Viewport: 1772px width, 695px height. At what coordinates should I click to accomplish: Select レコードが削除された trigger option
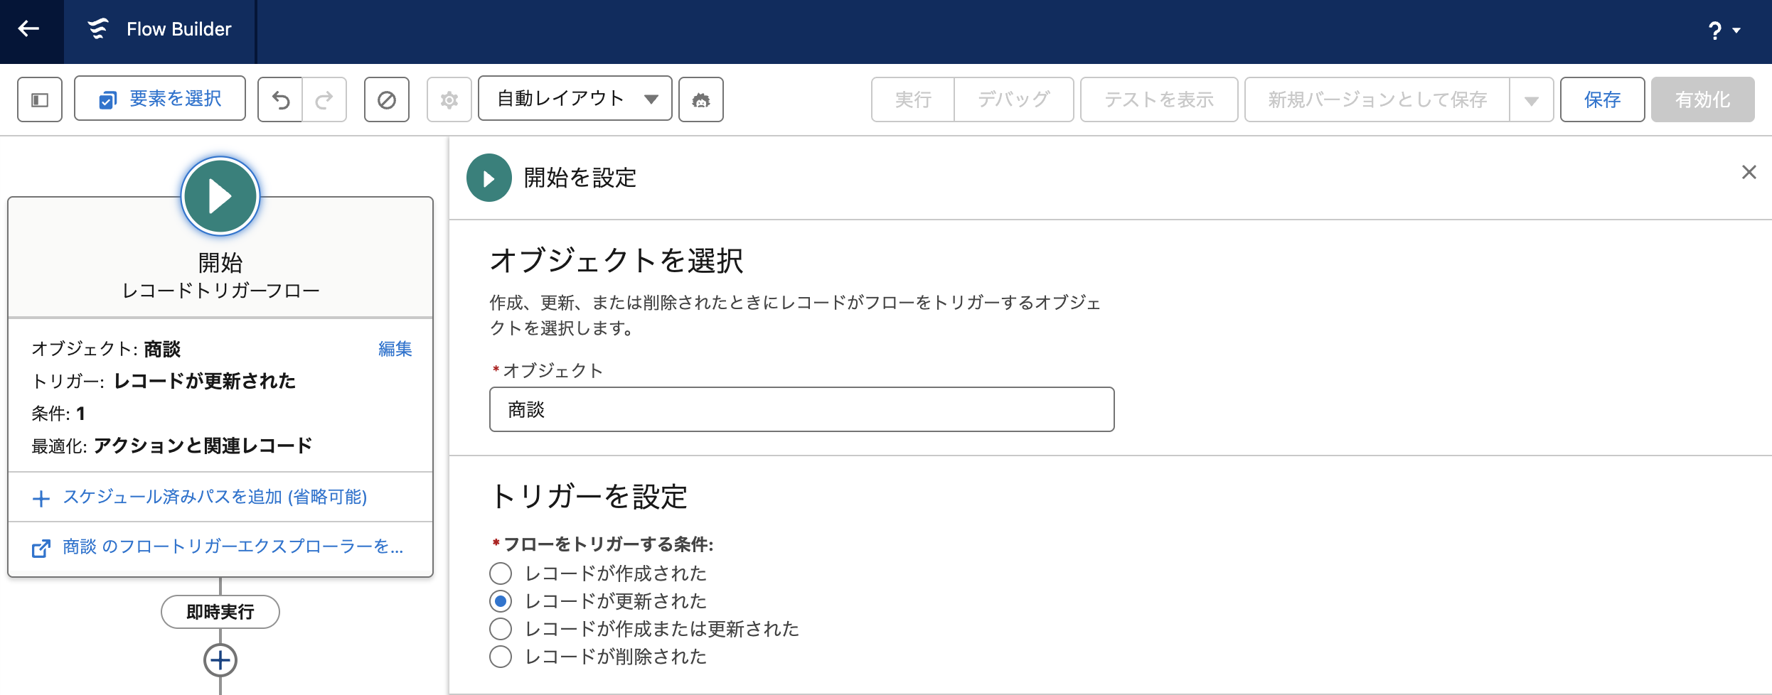(x=500, y=657)
